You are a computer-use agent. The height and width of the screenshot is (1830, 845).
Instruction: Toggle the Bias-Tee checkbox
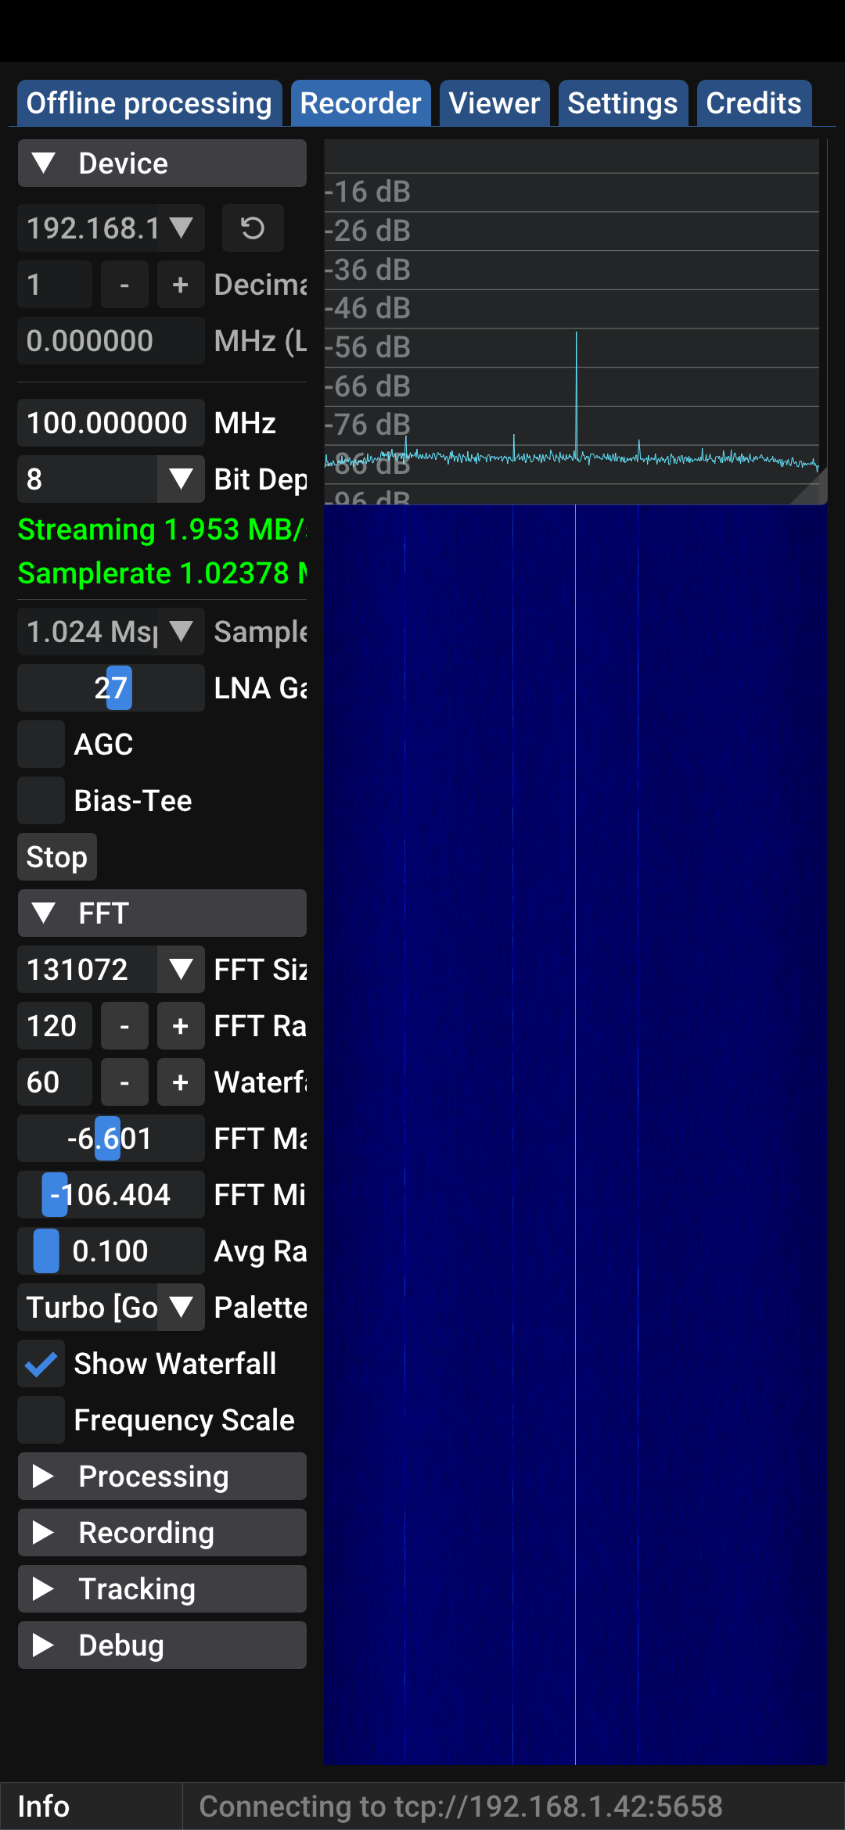(41, 801)
